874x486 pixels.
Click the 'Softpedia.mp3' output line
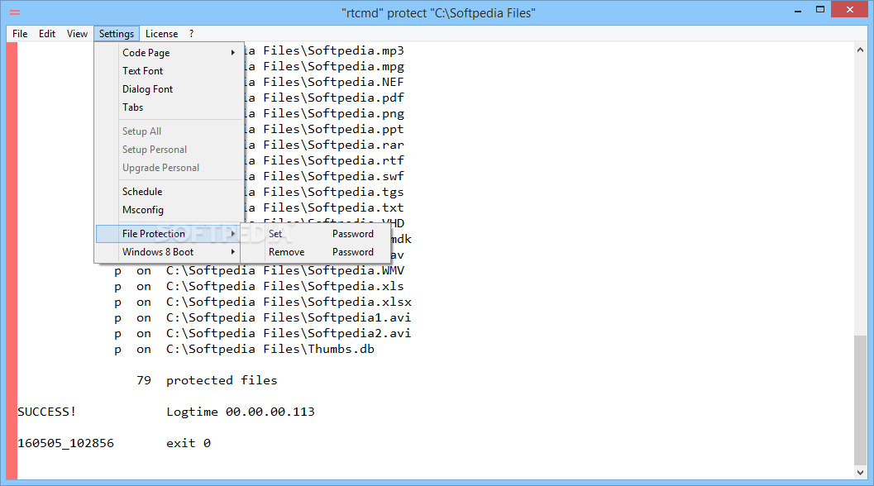(324, 50)
